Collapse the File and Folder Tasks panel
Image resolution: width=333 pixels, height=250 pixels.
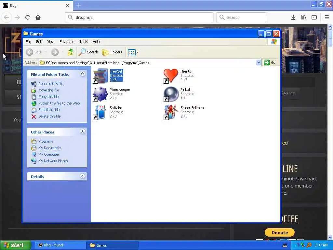click(x=83, y=74)
